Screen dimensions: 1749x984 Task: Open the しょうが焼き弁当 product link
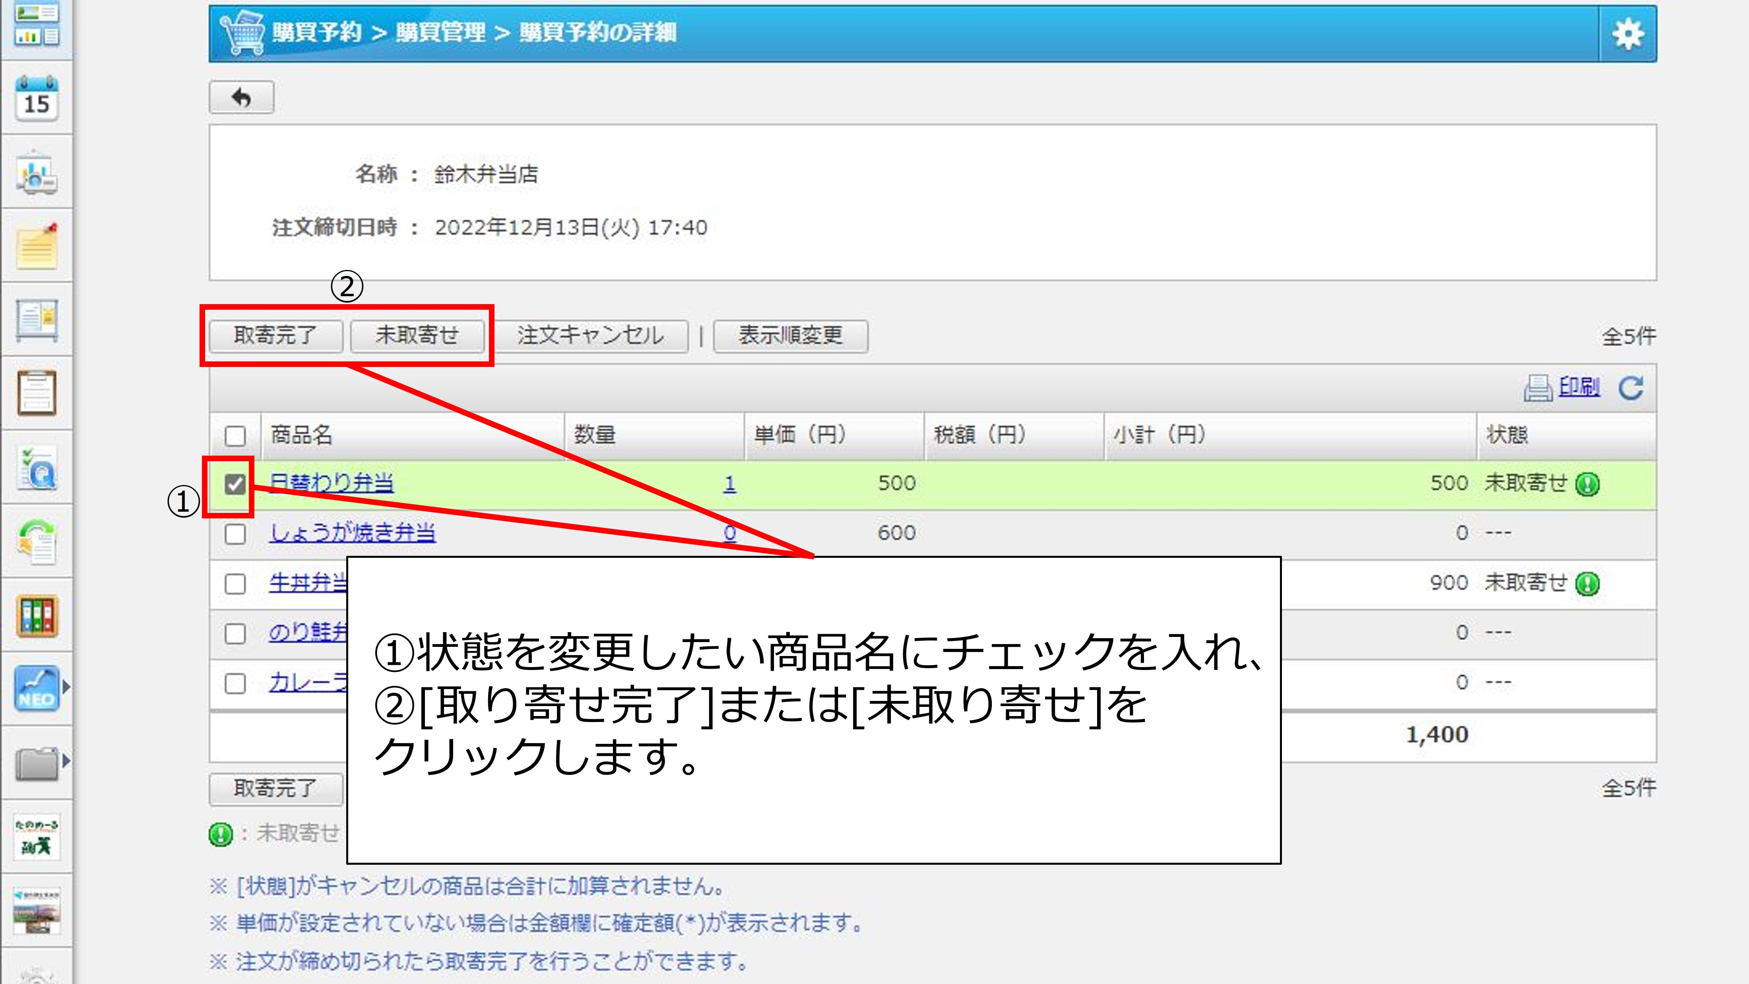352,533
